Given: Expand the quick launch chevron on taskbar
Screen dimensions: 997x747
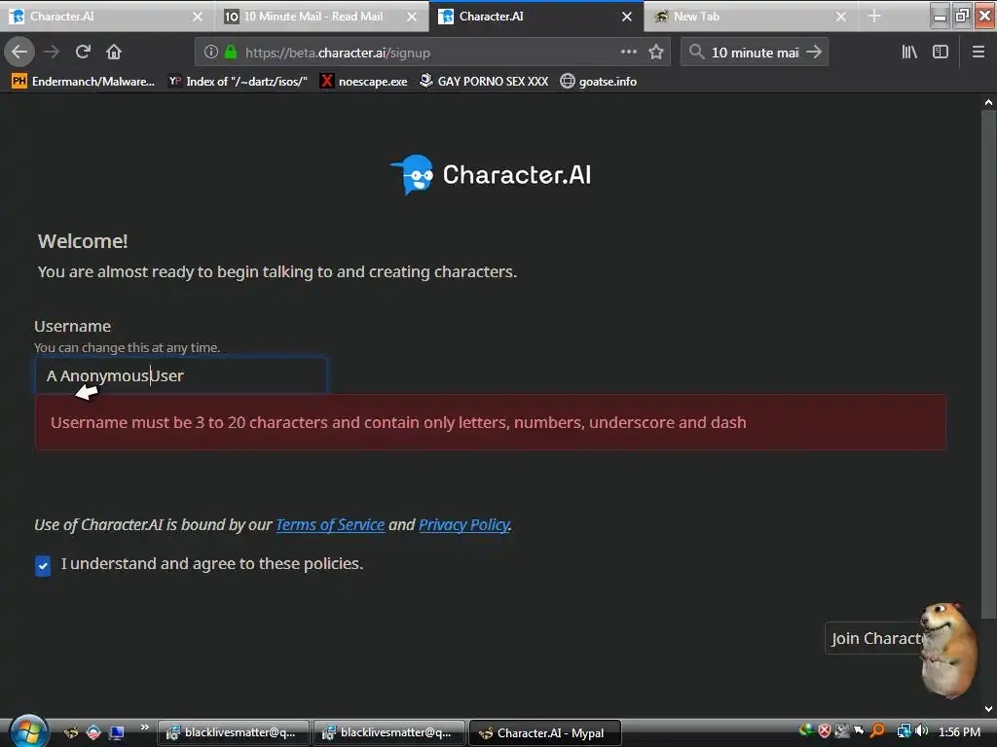Looking at the screenshot, I should tap(144, 728).
